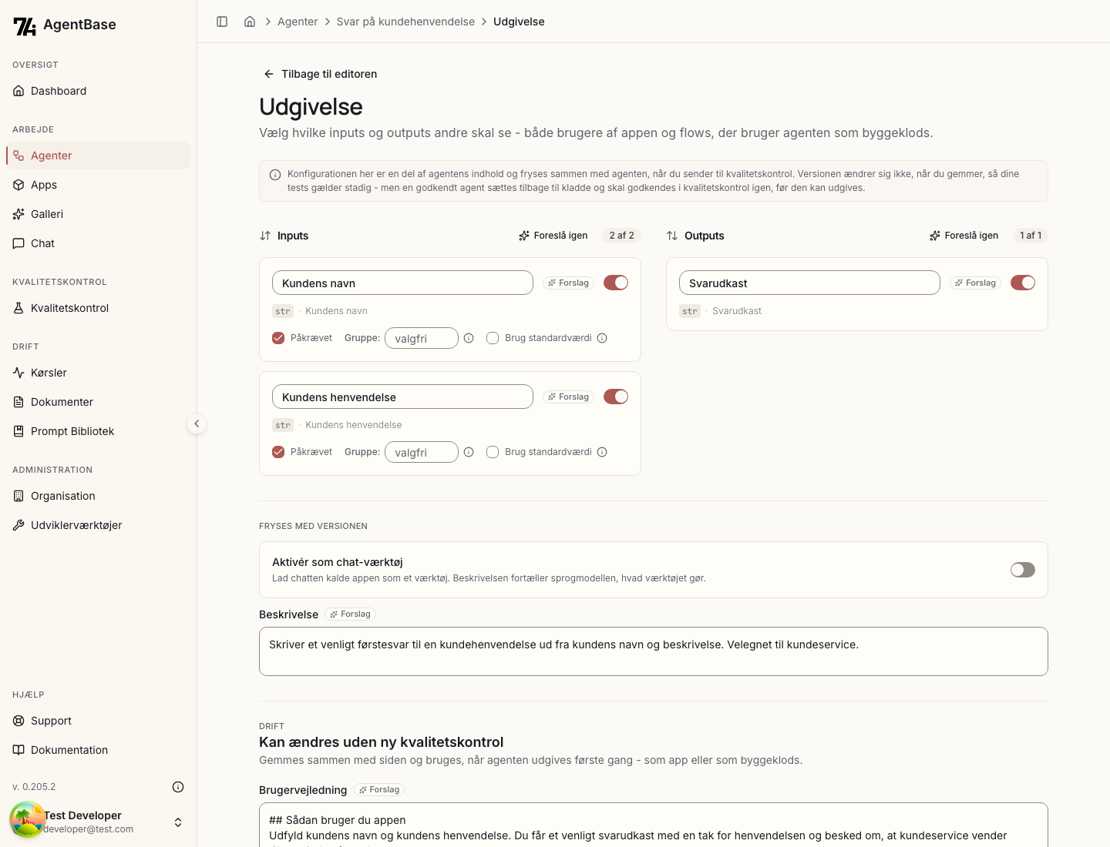
Task: Click Foreslå igen for Inputs
Action: click(553, 236)
